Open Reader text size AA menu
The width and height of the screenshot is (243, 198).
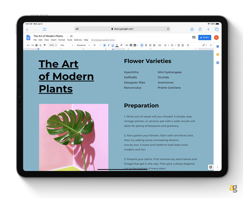click(x=77, y=29)
